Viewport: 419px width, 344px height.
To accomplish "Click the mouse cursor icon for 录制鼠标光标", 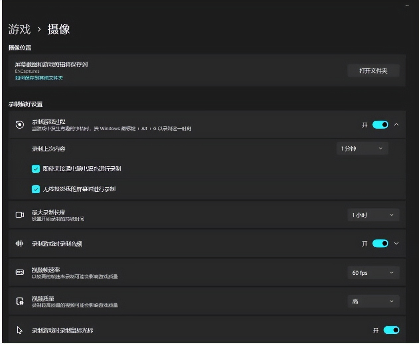I will 19,330.
